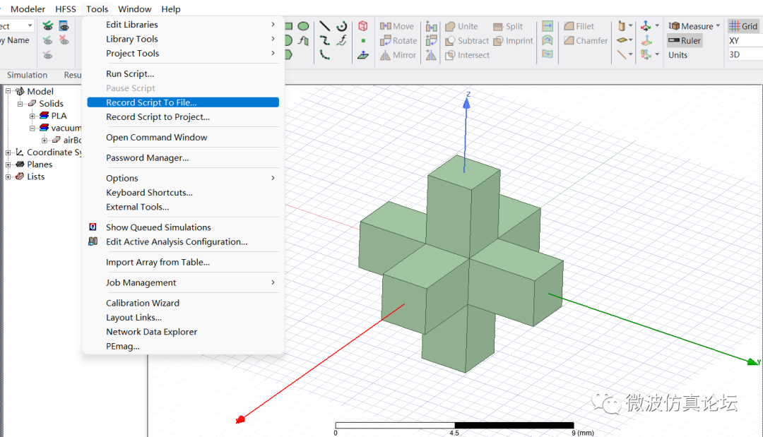This screenshot has height=437, width=763.
Task: Choose the Rotate tool in toolbar
Action: [398, 41]
